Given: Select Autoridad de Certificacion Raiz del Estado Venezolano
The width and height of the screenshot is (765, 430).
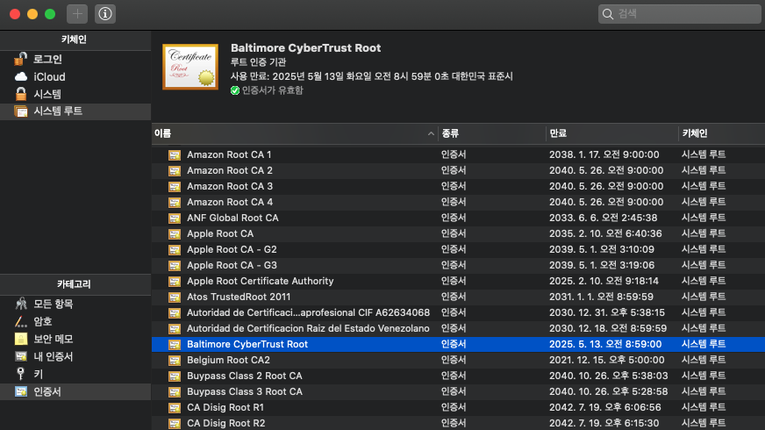Looking at the screenshot, I should tap(458, 328).
